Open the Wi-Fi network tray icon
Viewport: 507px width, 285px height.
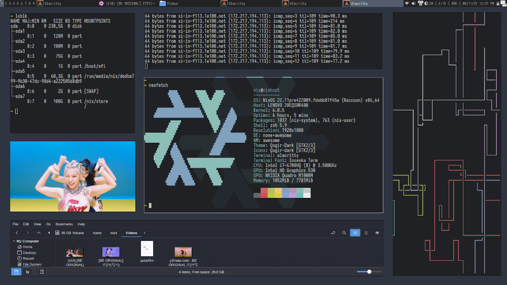(x=407, y=3)
